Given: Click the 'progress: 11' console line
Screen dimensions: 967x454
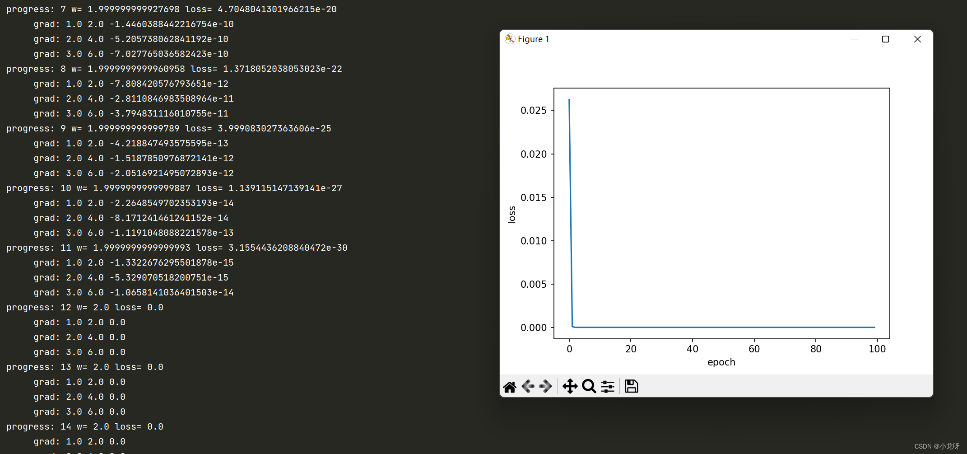Looking at the screenshot, I should (177, 248).
